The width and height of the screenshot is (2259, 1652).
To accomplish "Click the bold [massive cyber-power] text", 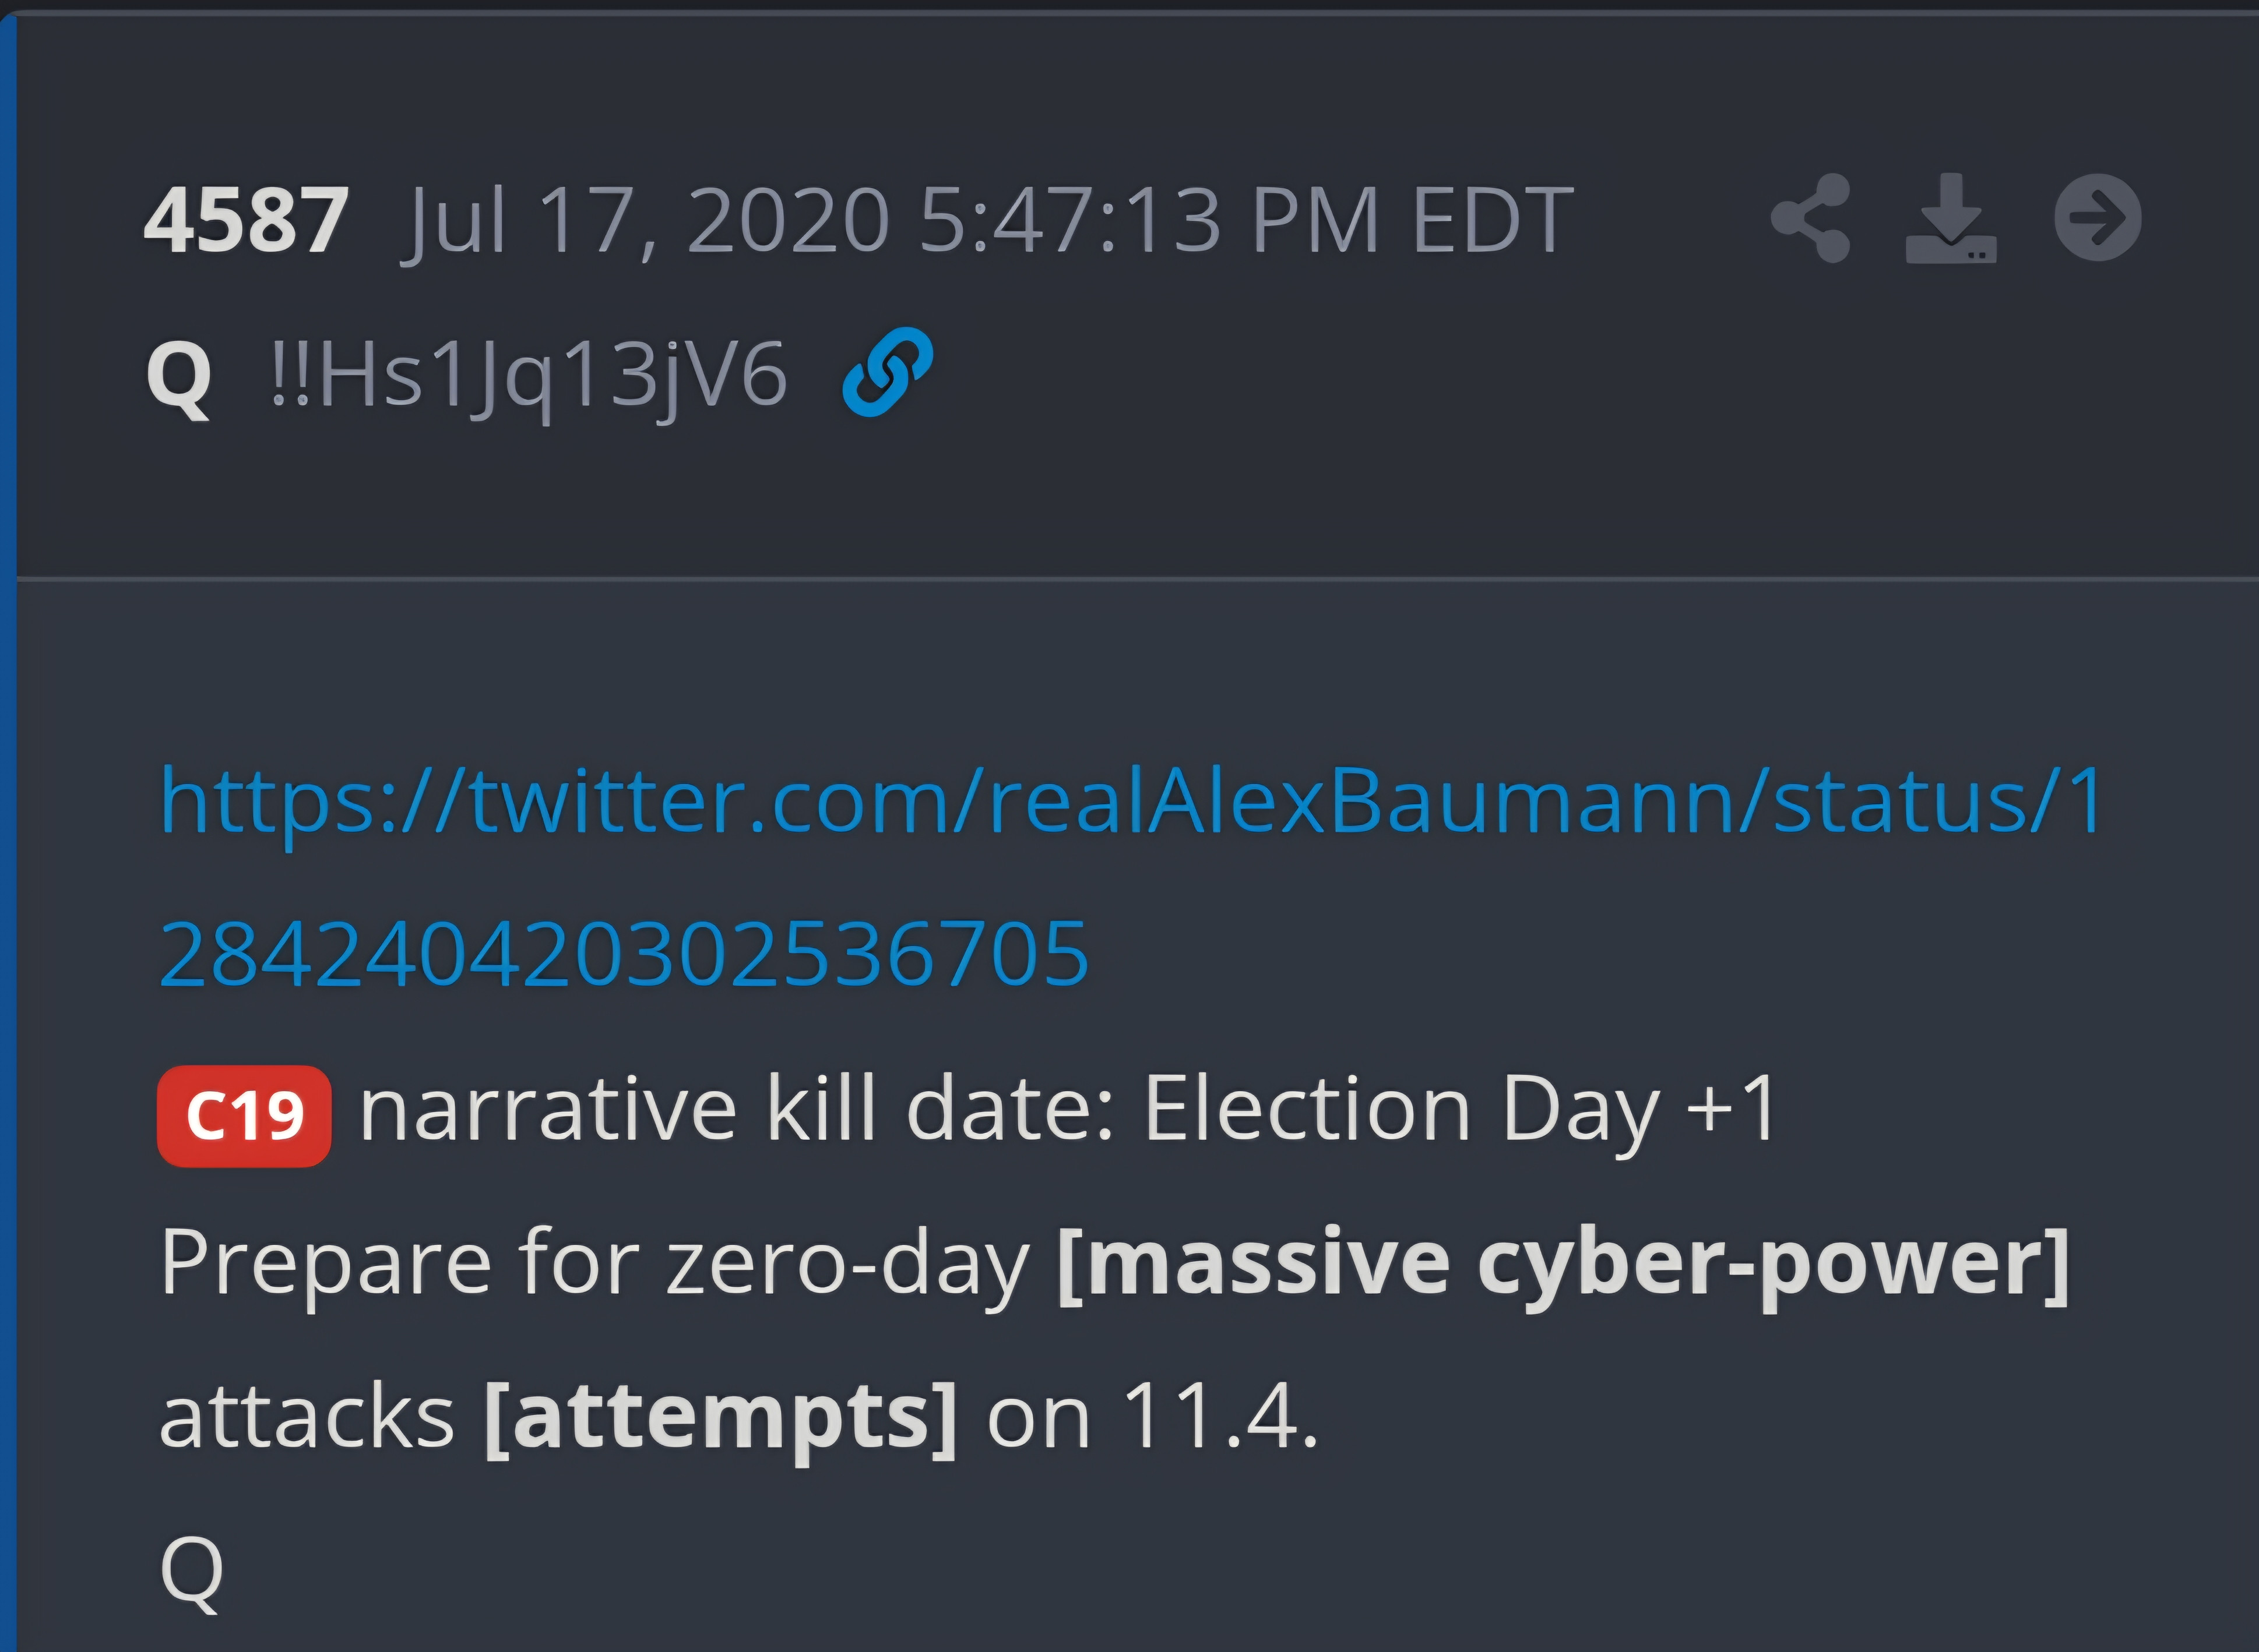I will (1562, 1263).
